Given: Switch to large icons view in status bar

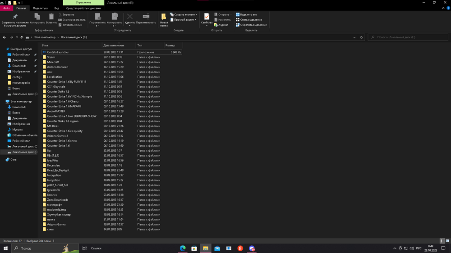Looking at the screenshot, I should pyautogui.click(x=447, y=241).
